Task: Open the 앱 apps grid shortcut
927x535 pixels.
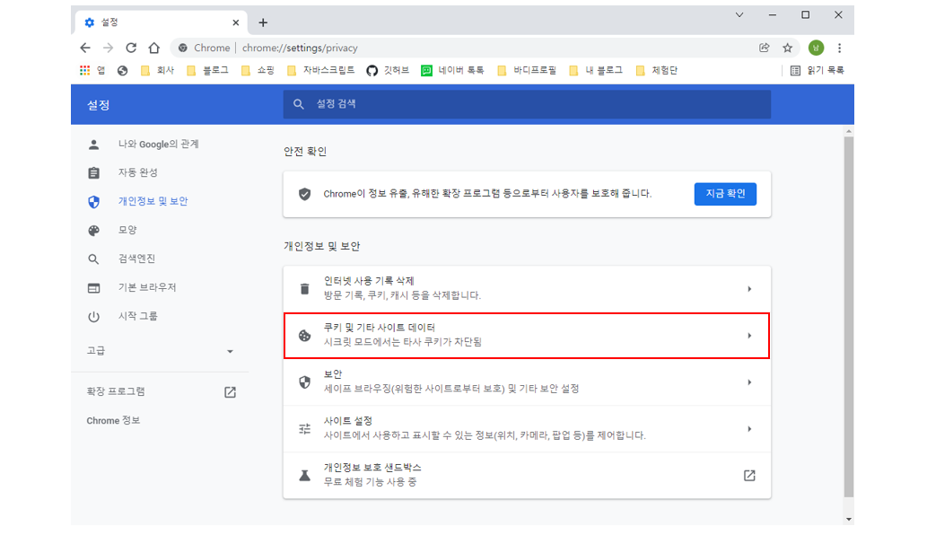Action: (x=92, y=70)
